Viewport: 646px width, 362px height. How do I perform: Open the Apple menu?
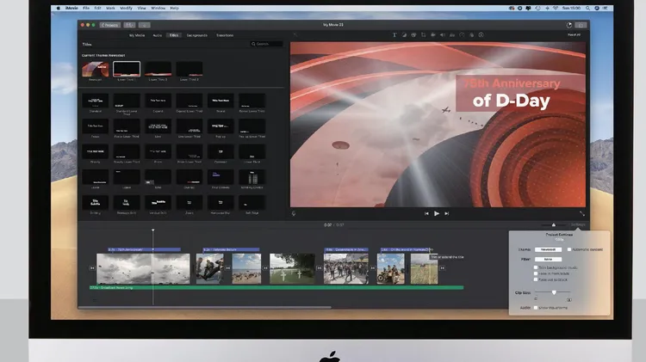[58, 9]
